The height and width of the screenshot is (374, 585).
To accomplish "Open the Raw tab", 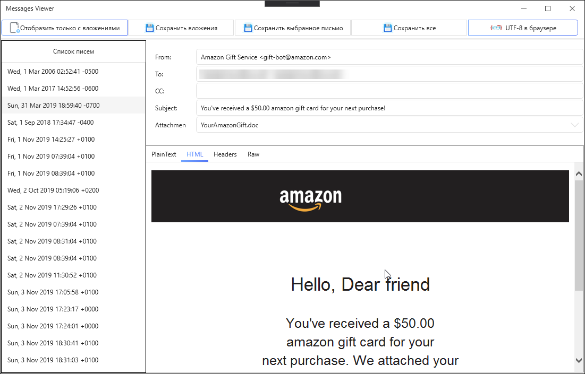I will [x=253, y=154].
